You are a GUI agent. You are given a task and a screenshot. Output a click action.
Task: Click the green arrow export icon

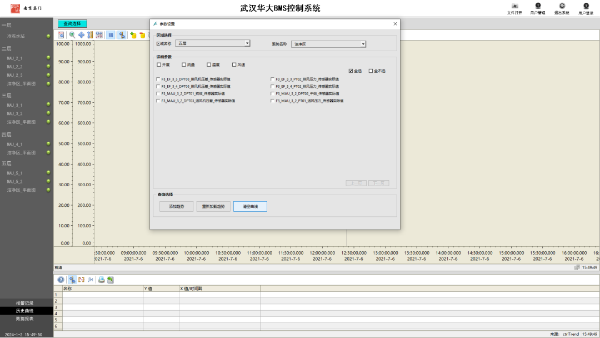click(x=111, y=280)
